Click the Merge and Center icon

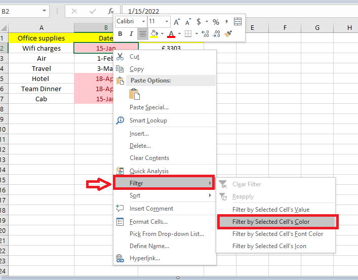[237, 22]
